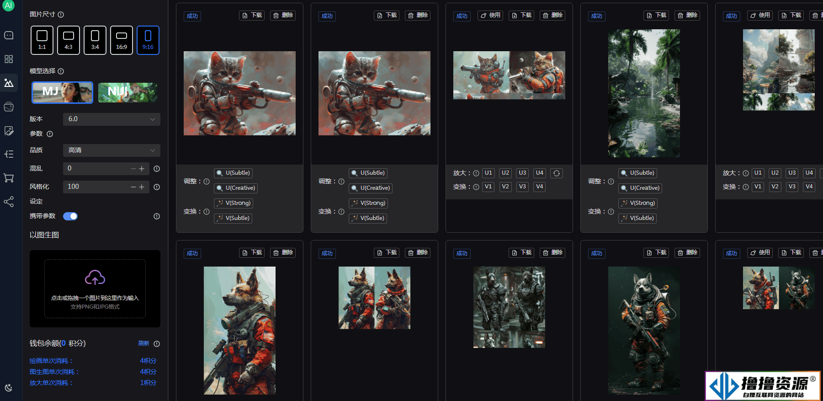Click the 风格化 number input field
The image size is (823, 401).
(106, 187)
